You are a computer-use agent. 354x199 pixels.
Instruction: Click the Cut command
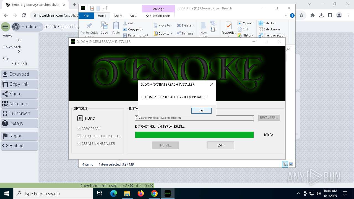point(128,23)
